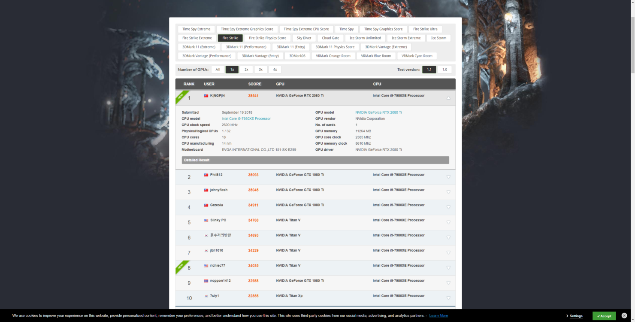Show results for All GPU counts
Image resolution: width=635 pixels, height=322 pixels.
pyautogui.click(x=218, y=70)
